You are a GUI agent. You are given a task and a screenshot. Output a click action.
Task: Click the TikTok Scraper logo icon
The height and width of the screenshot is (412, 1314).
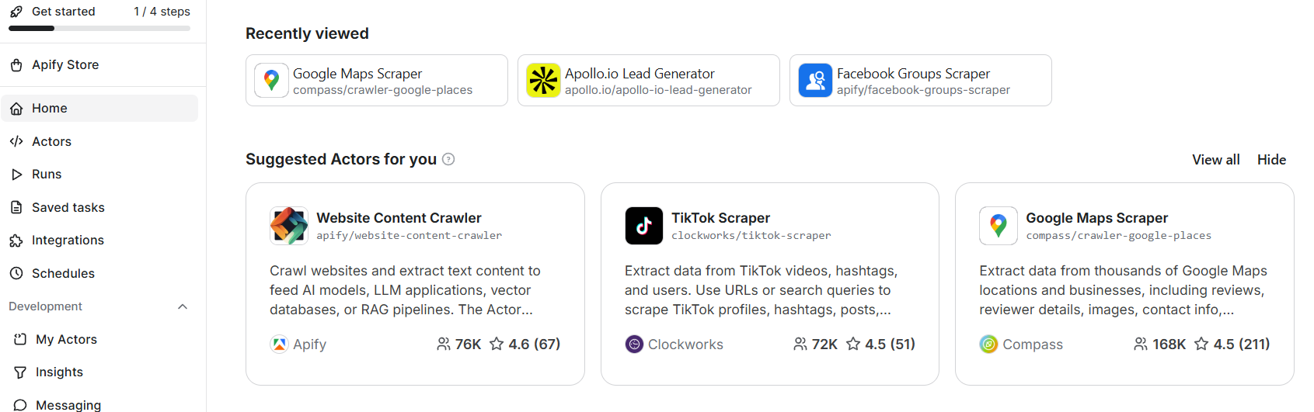pos(643,226)
